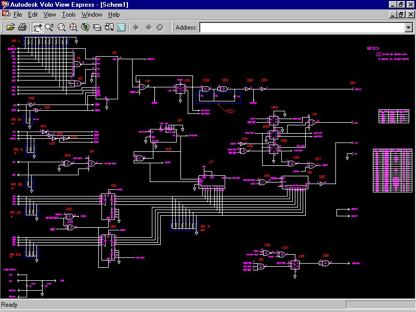Click the "RN 2d" label in the schematic
Image resolution: width=416 pixels, height=312 pixels.
(x=15, y=254)
